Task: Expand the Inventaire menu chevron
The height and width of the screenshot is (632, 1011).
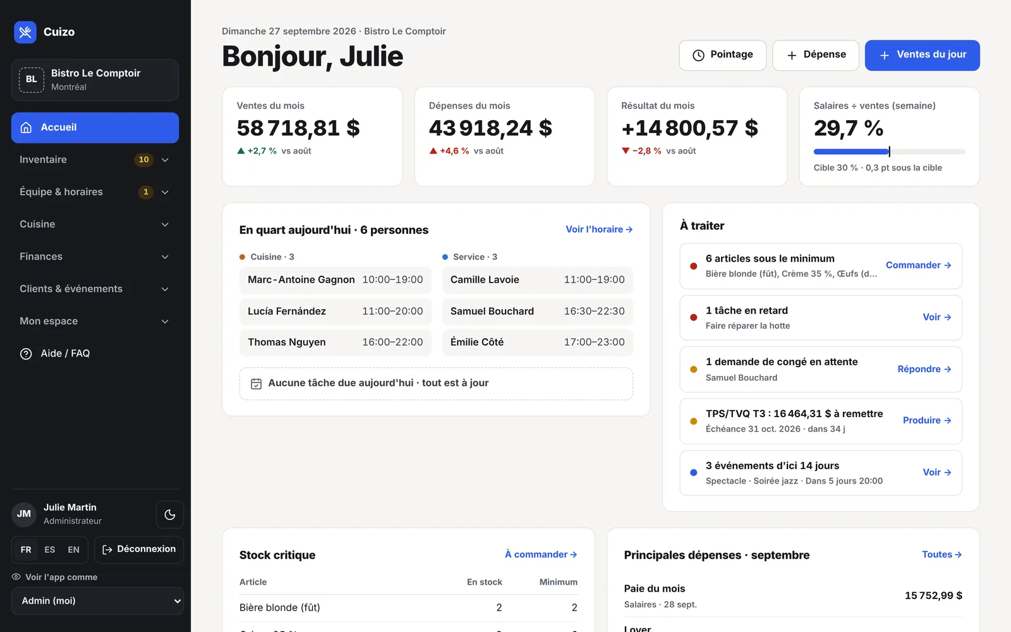Action: [x=165, y=160]
